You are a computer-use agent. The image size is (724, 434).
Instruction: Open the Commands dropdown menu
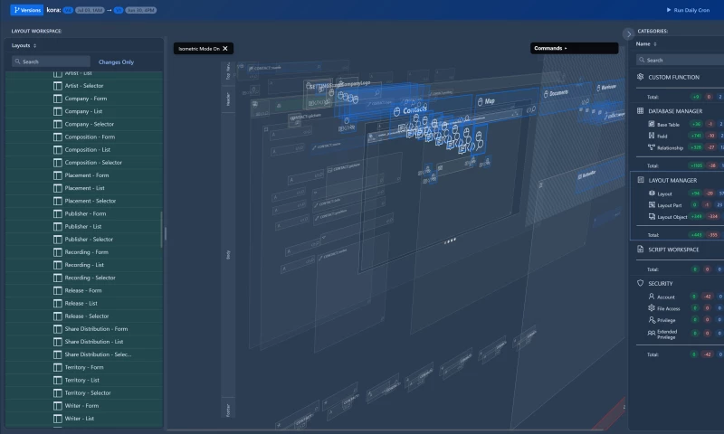(550, 48)
